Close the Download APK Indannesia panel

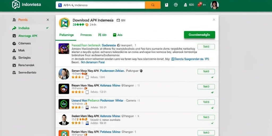[x=214, y=20]
